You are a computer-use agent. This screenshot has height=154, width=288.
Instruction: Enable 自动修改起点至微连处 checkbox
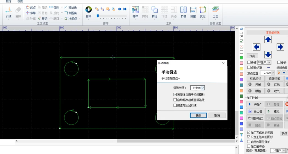click(175, 100)
